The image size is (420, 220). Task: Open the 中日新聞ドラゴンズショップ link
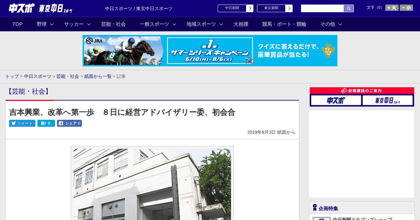362,219
